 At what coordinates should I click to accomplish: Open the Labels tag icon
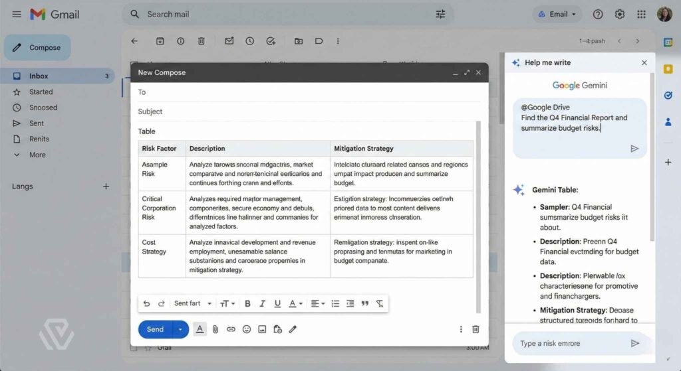tap(319, 41)
